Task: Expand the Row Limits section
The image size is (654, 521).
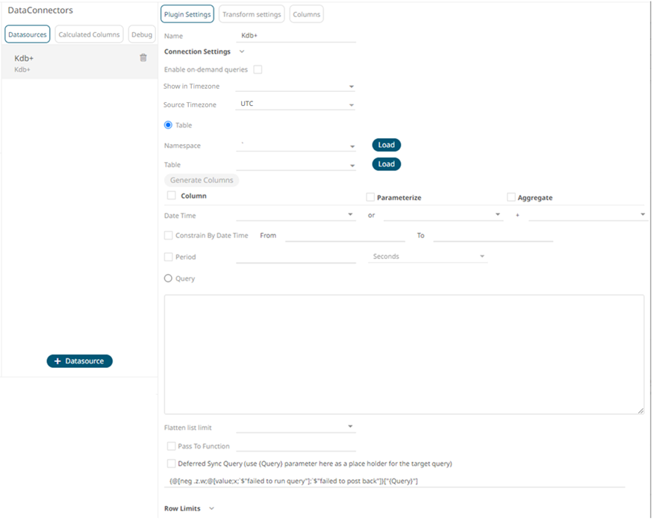Action: point(211,509)
